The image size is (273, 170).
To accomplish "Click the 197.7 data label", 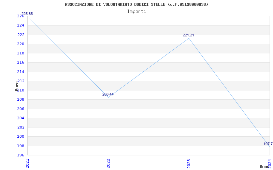I will tap(268, 144).
